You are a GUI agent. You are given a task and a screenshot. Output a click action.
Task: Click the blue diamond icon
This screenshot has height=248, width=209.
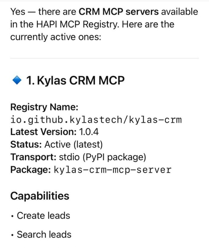[x=17, y=80]
